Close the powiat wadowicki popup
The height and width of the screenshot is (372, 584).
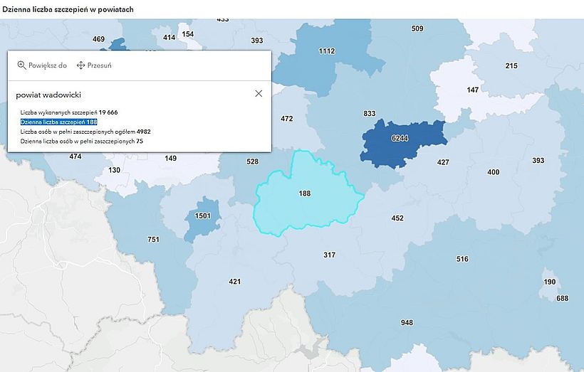259,93
